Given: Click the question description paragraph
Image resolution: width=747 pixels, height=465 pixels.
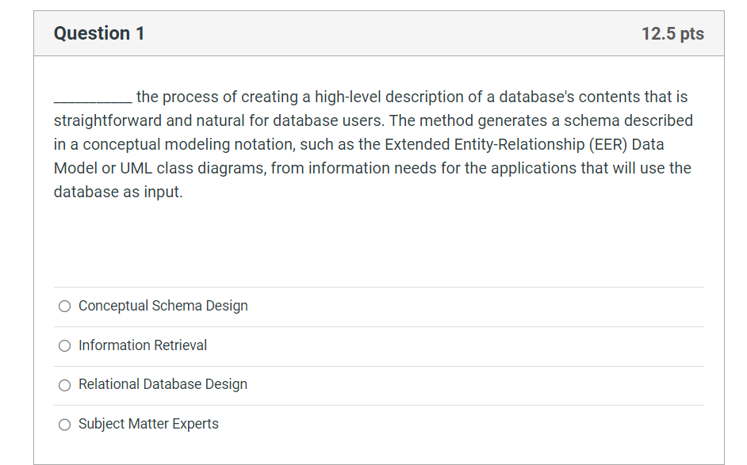Looking at the screenshot, I should click(x=373, y=144).
